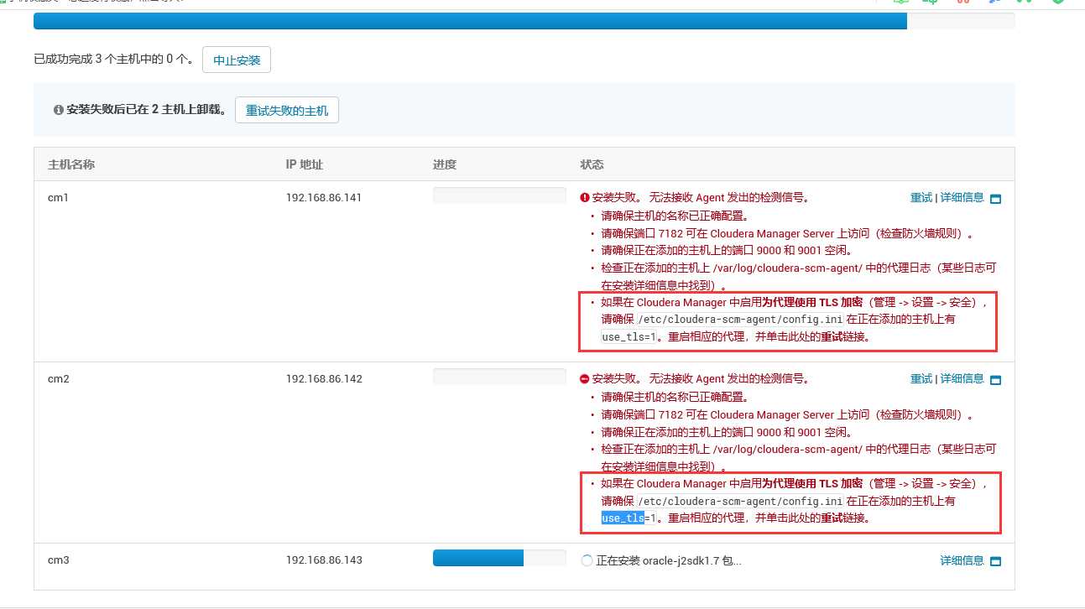Screen dimensions: 1085x609
Task: Click the red error icon for cm1
Action: click(585, 198)
